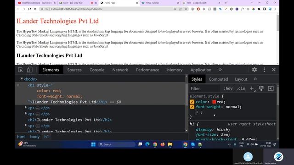Switch to the HTML Tutorial browser tab

click(160, 3)
